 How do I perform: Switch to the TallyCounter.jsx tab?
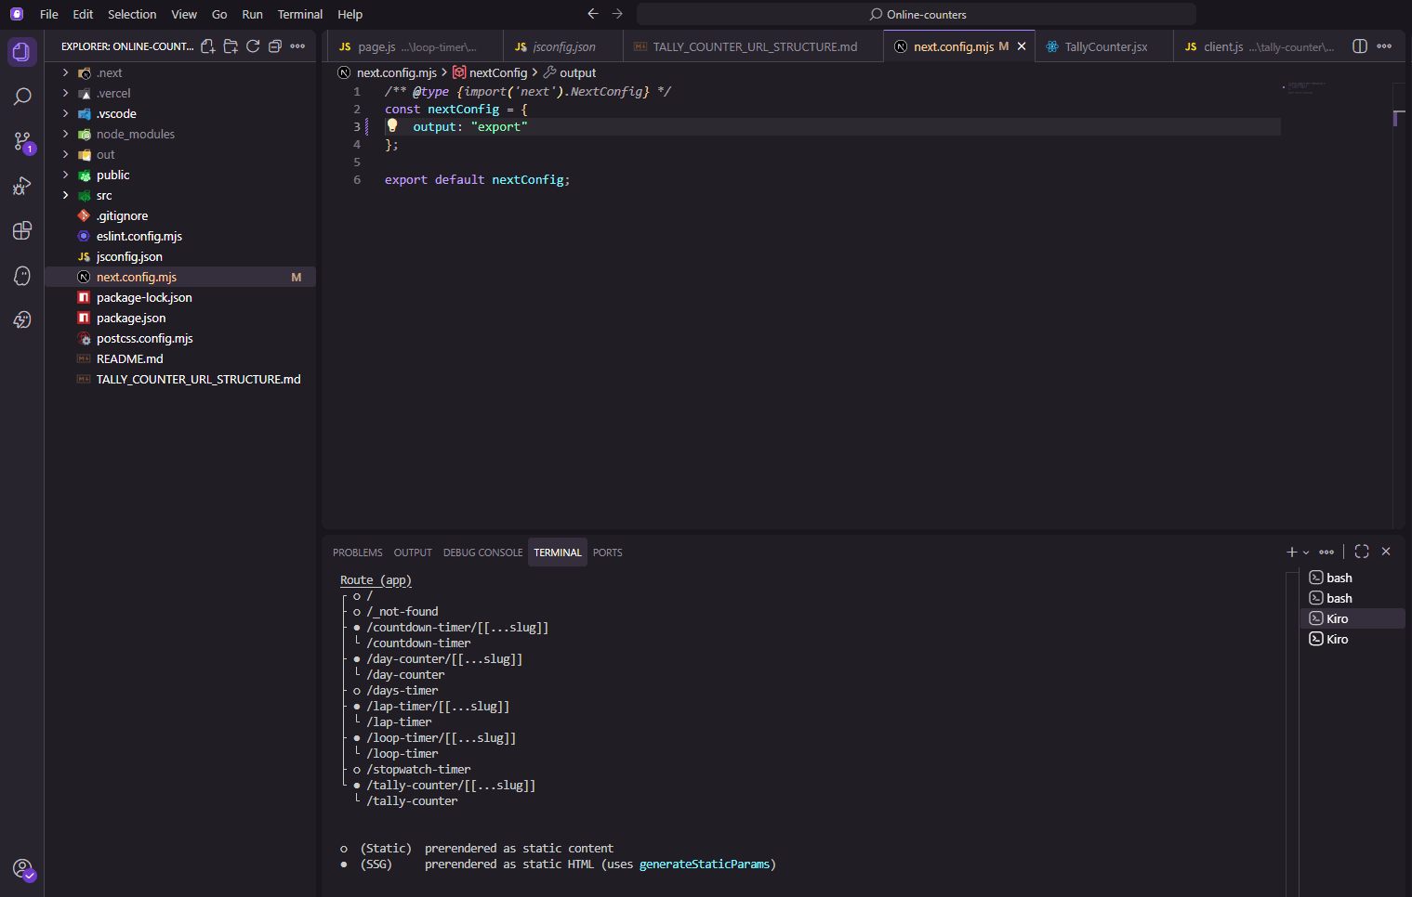(1105, 46)
